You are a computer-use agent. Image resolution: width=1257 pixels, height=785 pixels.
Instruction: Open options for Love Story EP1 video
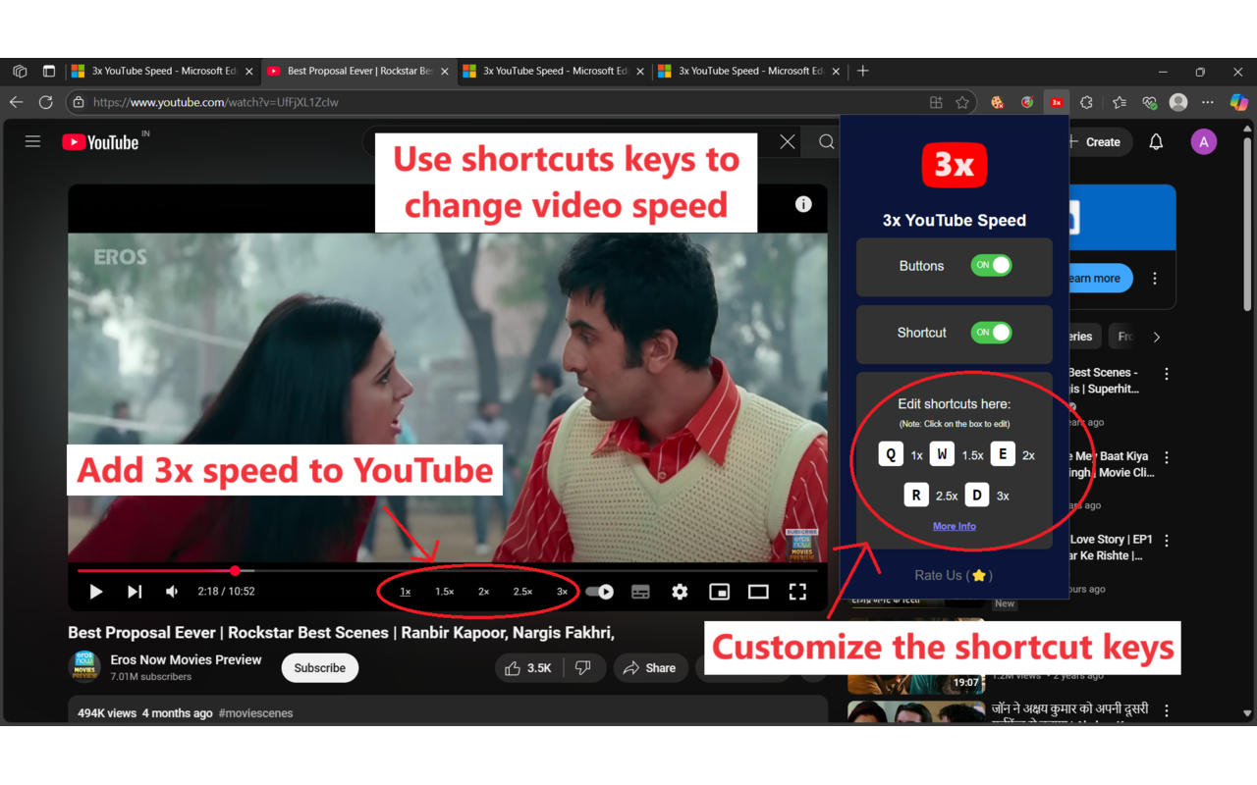1167,541
